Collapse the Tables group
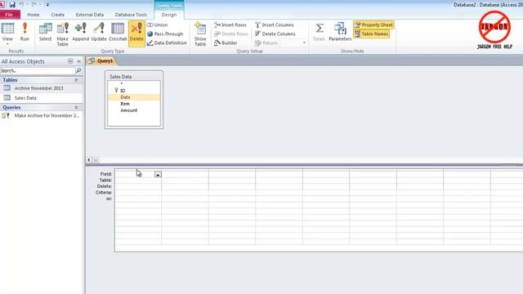The width and height of the screenshot is (523, 294). tap(76, 80)
